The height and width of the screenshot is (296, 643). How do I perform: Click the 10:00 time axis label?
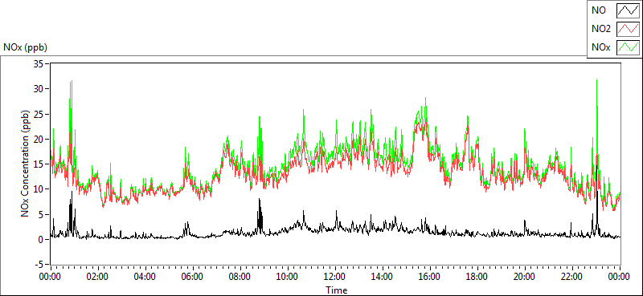coord(288,277)
